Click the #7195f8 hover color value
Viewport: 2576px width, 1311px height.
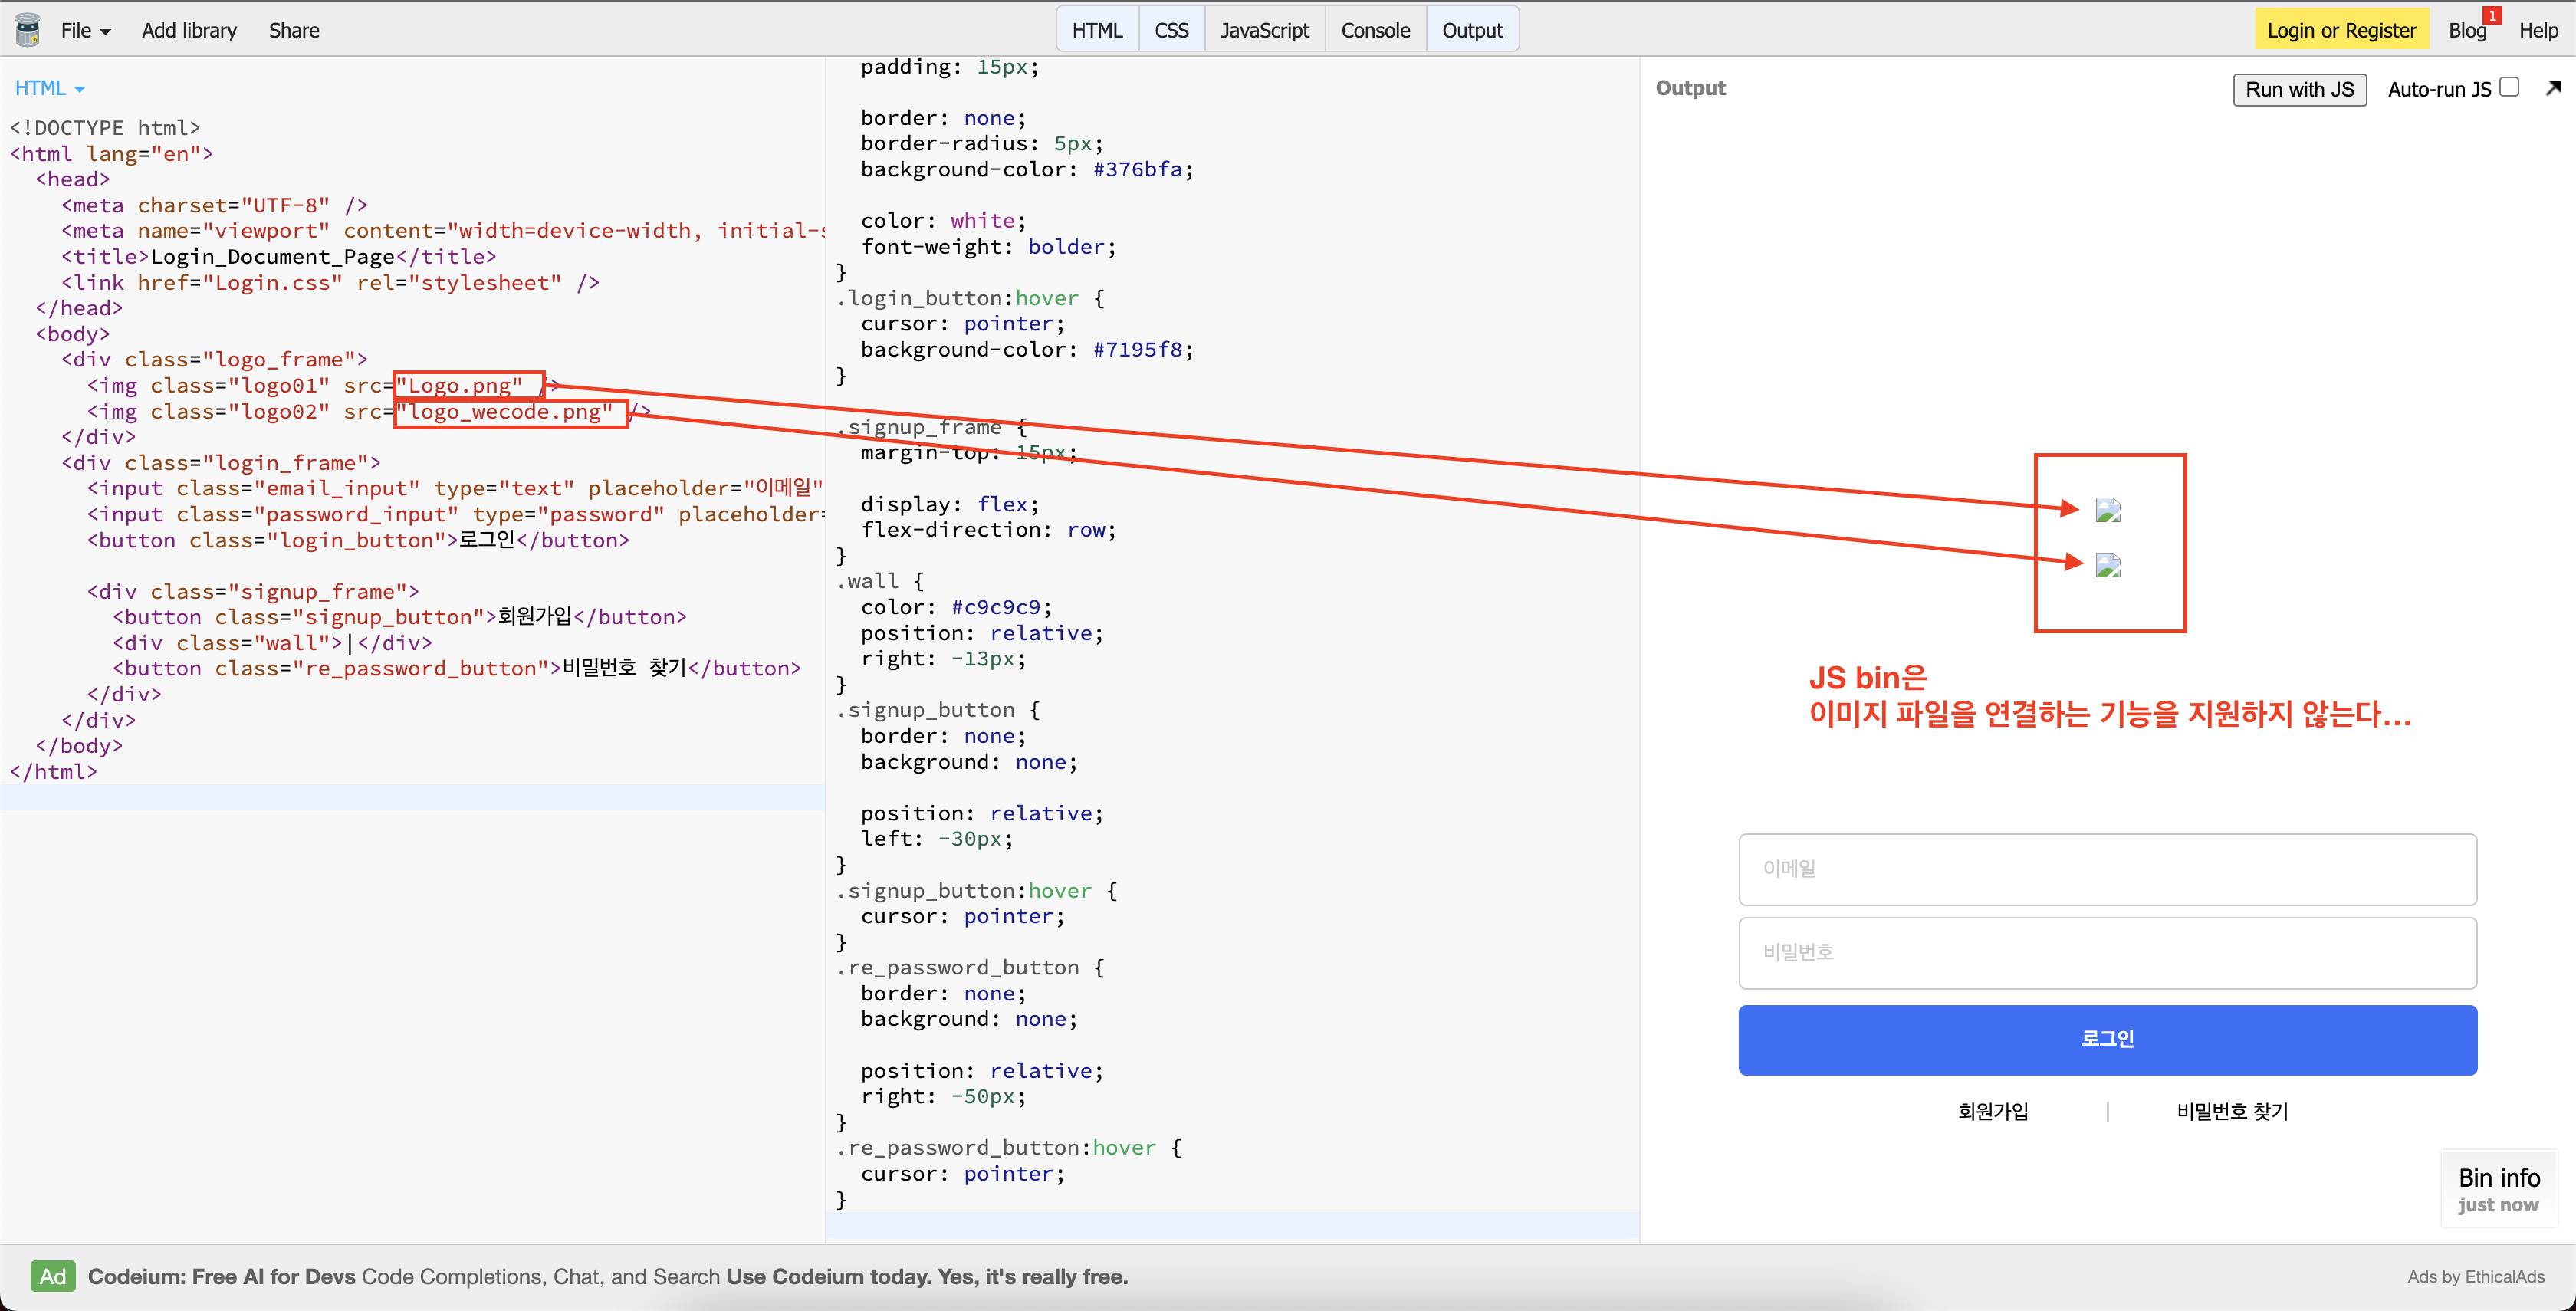(x=1137, y=350)
